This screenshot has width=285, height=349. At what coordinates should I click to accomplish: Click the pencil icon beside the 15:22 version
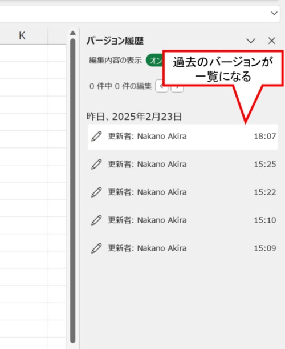pos(96,192)
